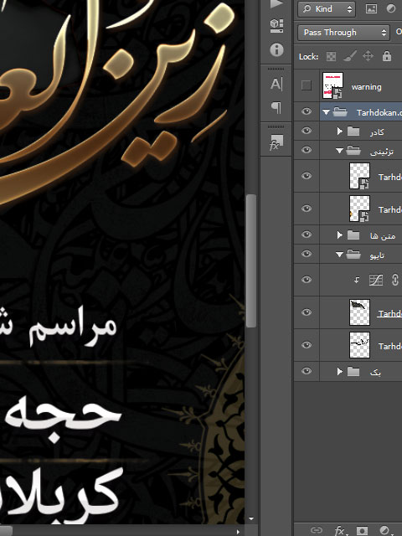Open the Paragraph panel icon

pos(276,108)
